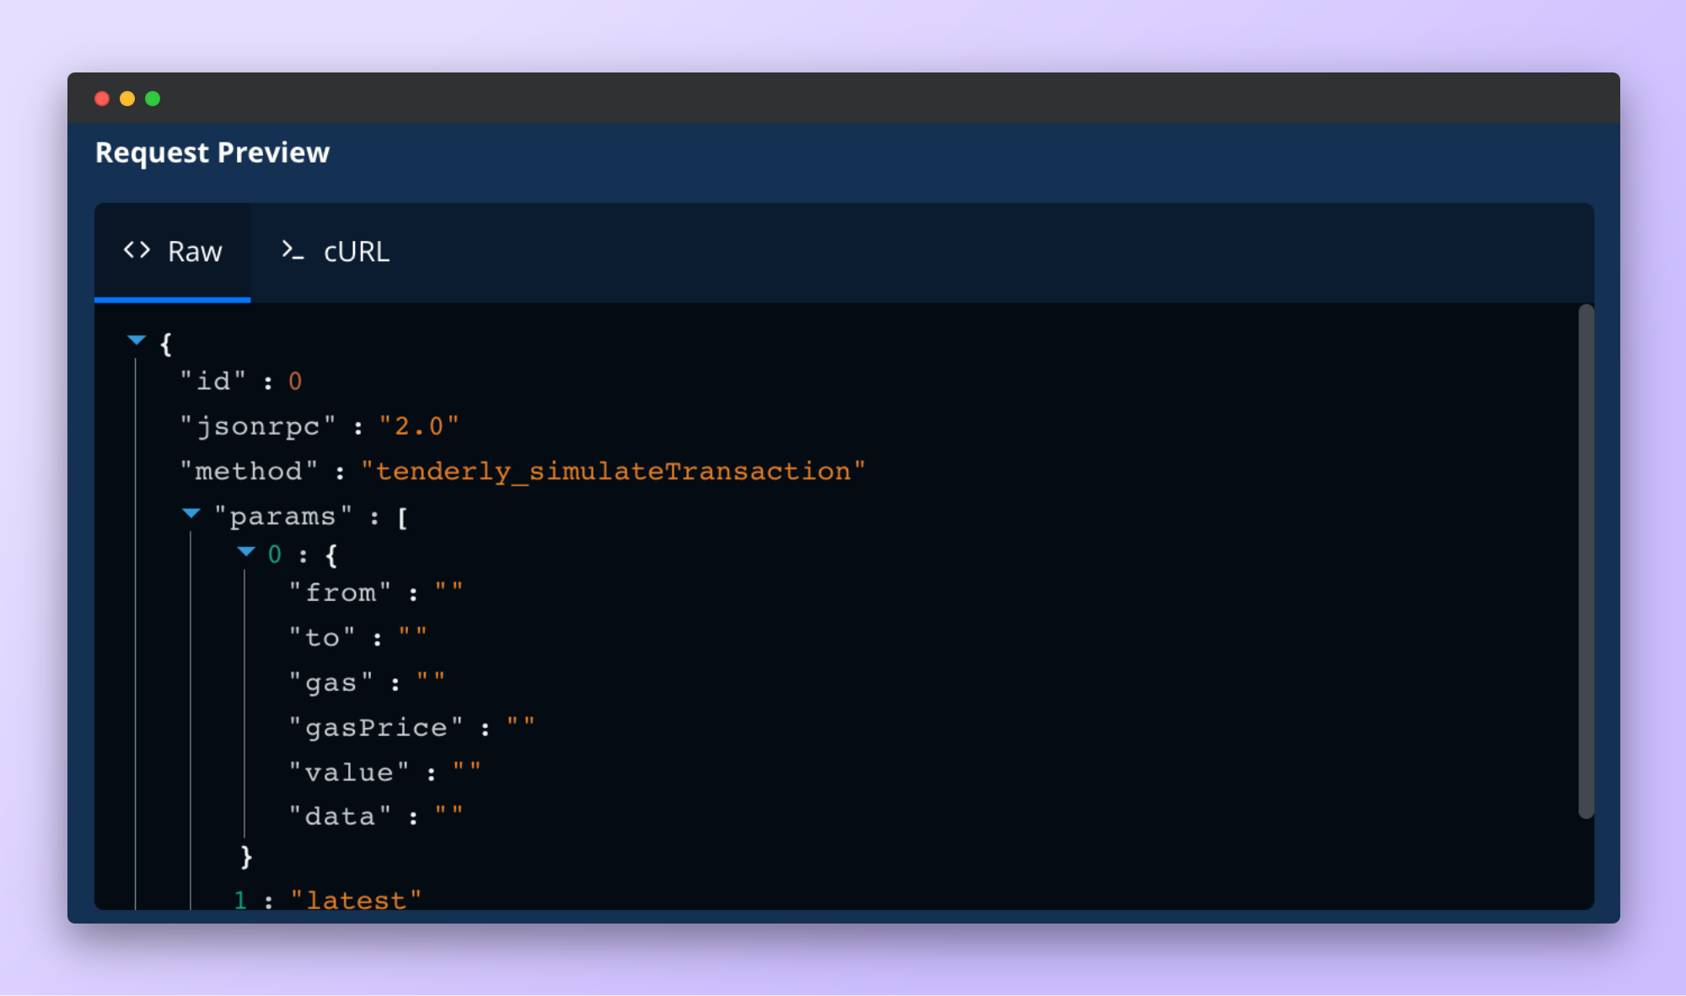
Task: Click the jsonrpc "2.0" value
Action: point(419,426)
